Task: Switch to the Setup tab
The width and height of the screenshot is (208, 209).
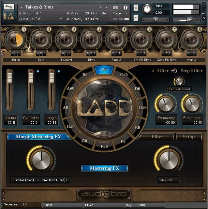Action: [189, 137]
